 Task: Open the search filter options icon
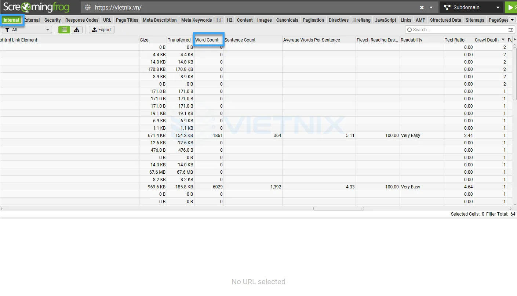click(511, 30)
